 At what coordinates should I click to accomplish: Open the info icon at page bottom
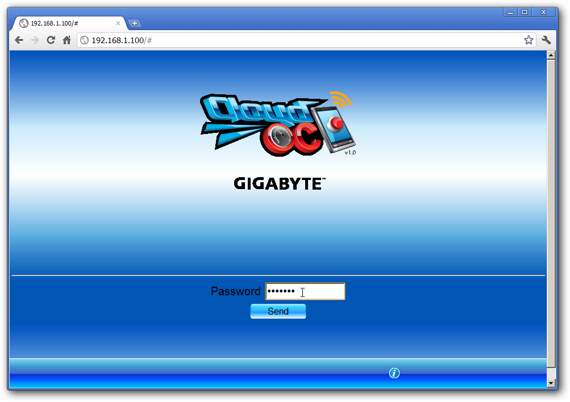pos(394,373)
